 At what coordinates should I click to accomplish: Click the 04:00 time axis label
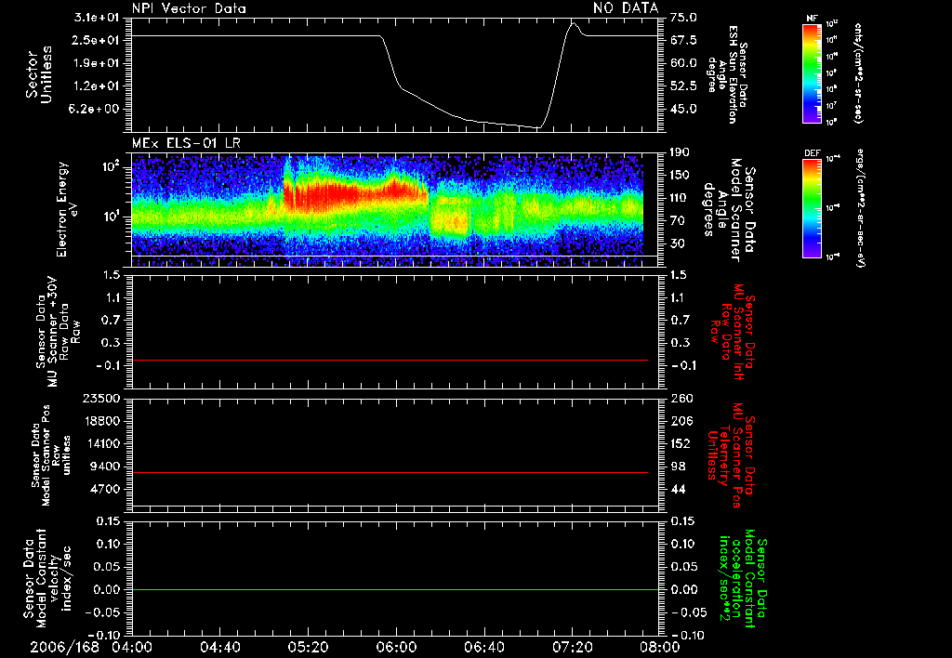pos(132,647)
